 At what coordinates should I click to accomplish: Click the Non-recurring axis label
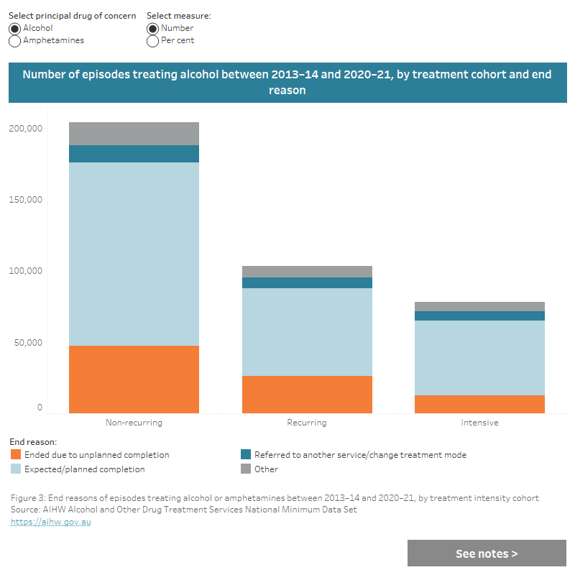tap(134, 423)
